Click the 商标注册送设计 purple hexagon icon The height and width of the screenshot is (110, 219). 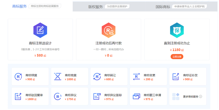40,30
